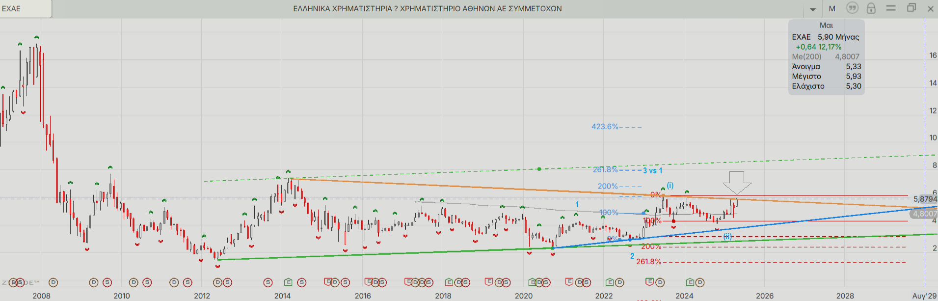938x301 pixels.
Task: Click the red 200% retracement label
Action: [651, 246]
